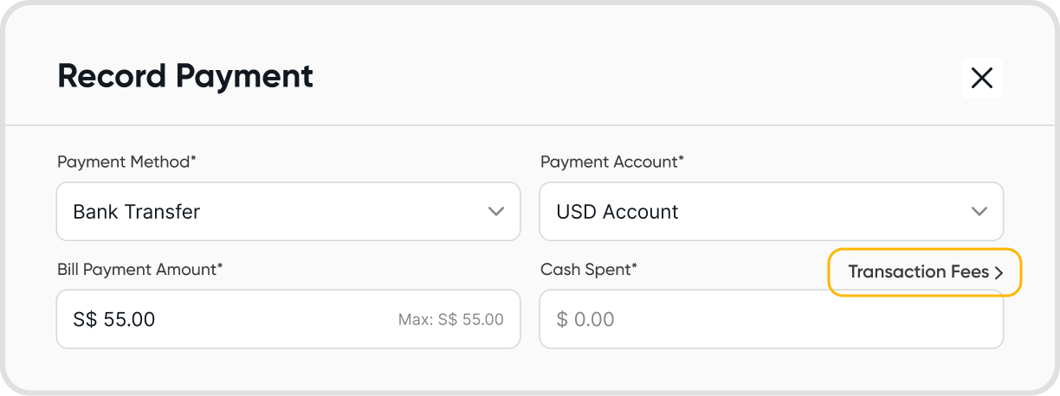Click the chevron in the Bank Transfer field

click(x=496, y=211)
